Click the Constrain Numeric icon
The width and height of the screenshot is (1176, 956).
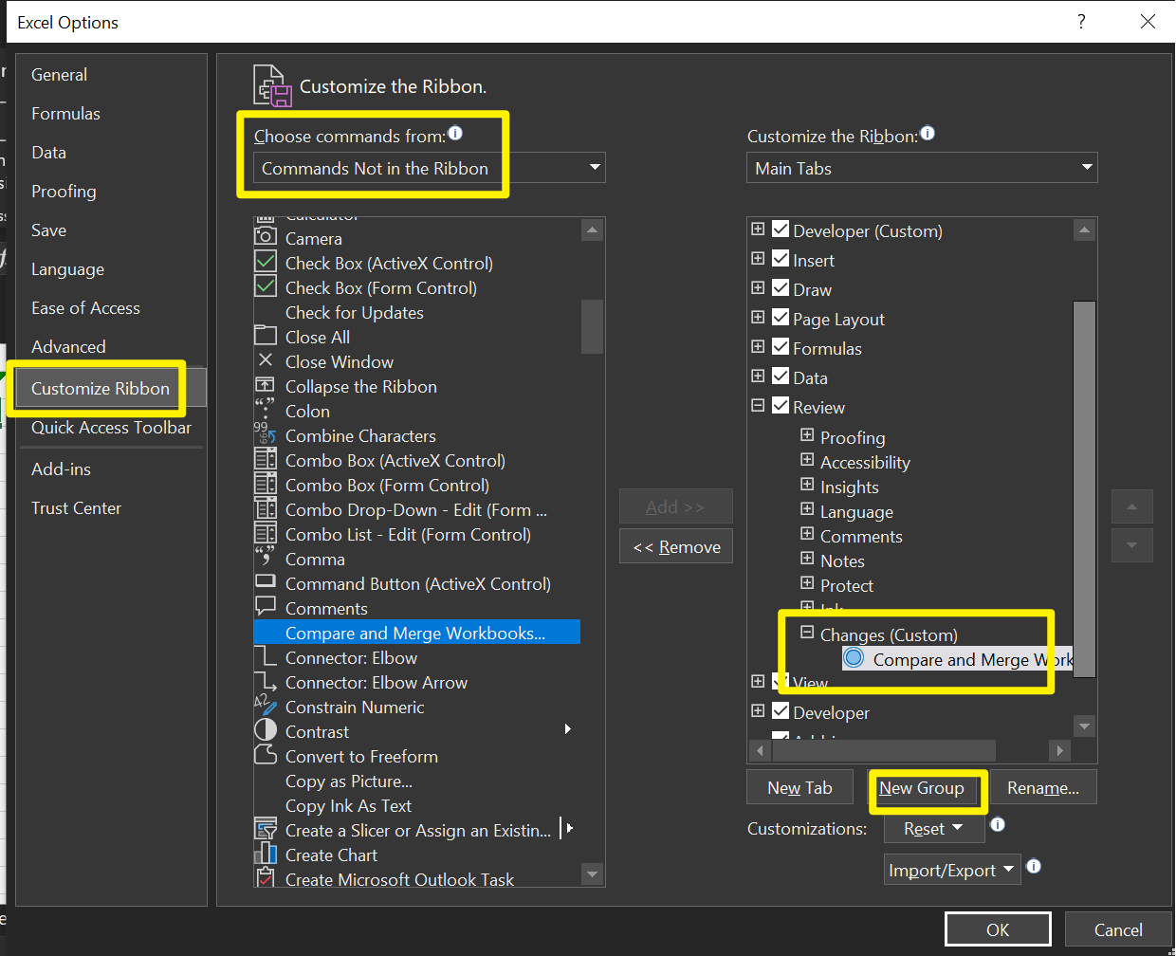point(266,707)
